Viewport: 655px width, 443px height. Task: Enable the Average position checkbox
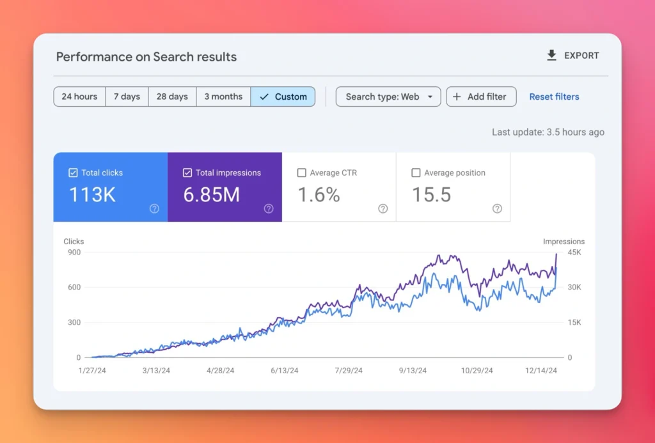coord(416,173)
